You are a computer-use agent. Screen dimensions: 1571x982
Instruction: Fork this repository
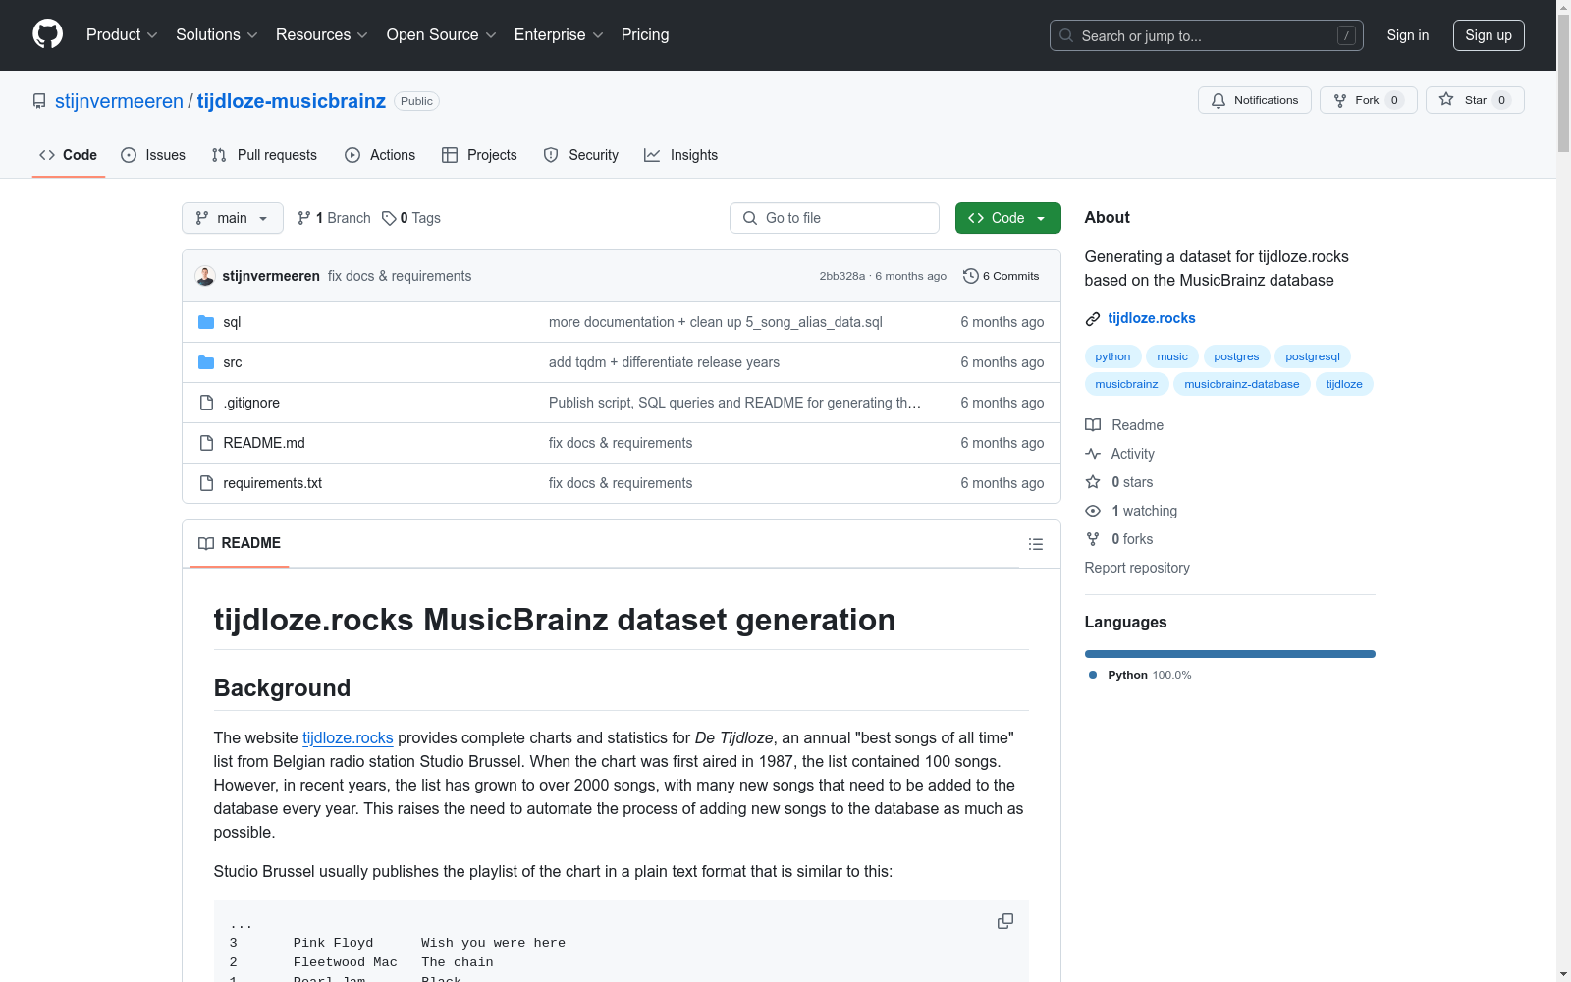[1369, 100]
